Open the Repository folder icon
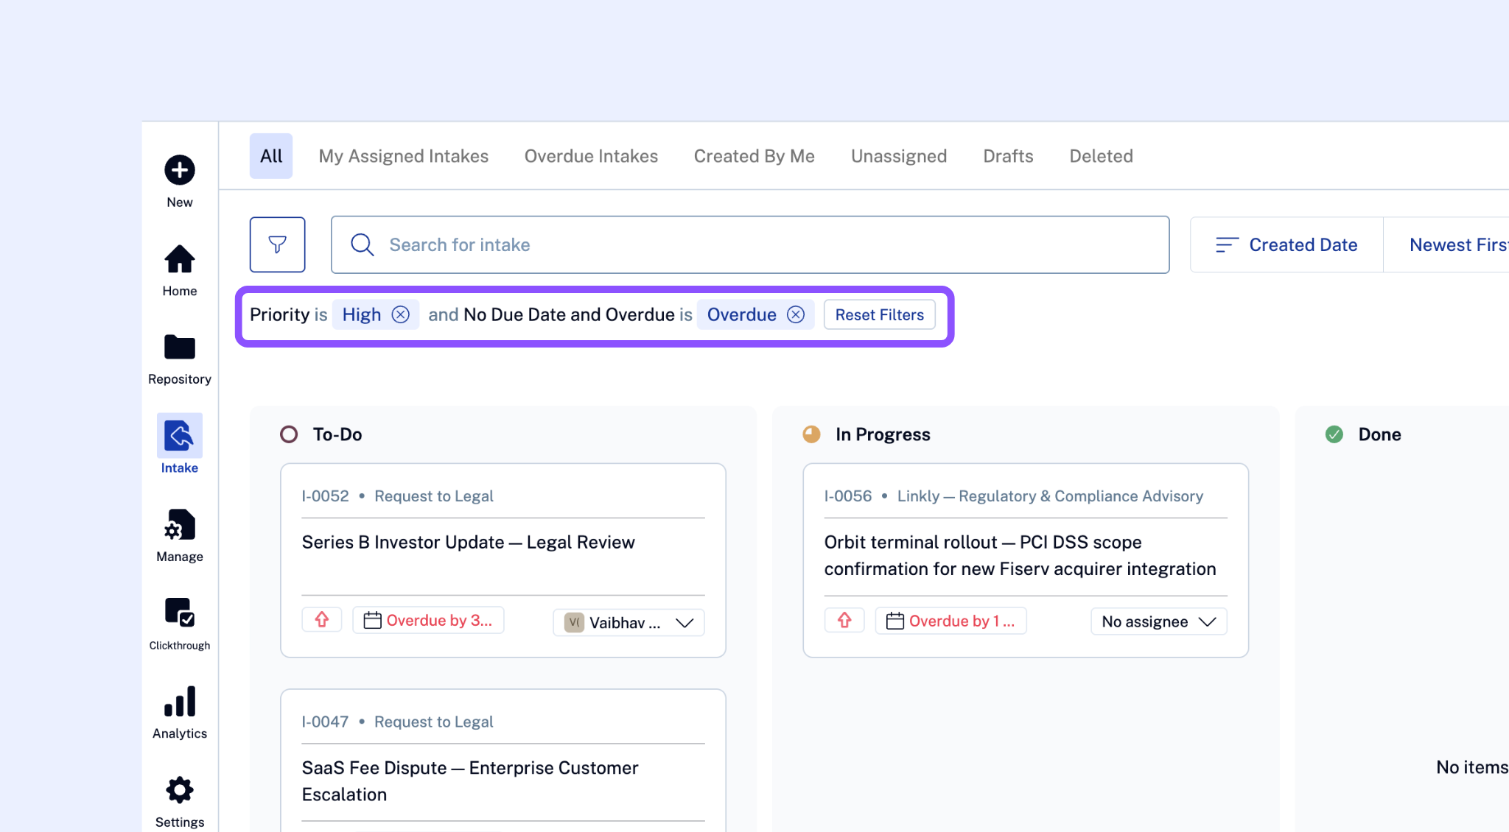The width and height of the screenshot is (1509, 832). 179,347
